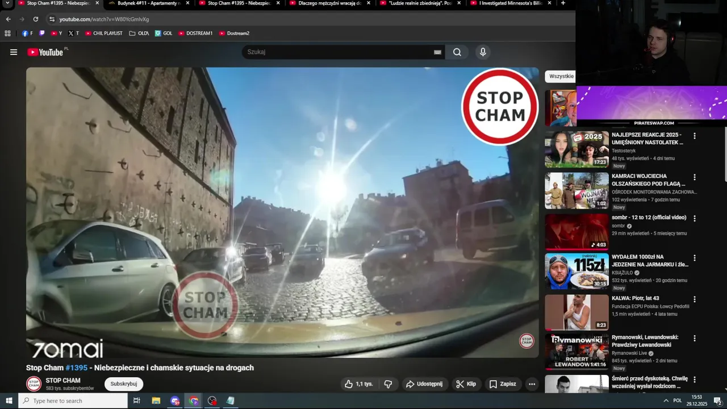Open the Facebook F bookmark
This screenshot has width=727, height=409.
27,34
